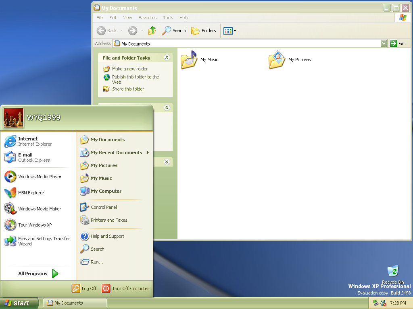
Task: Click Make a new folder link
Action: (x=130, y=69)
